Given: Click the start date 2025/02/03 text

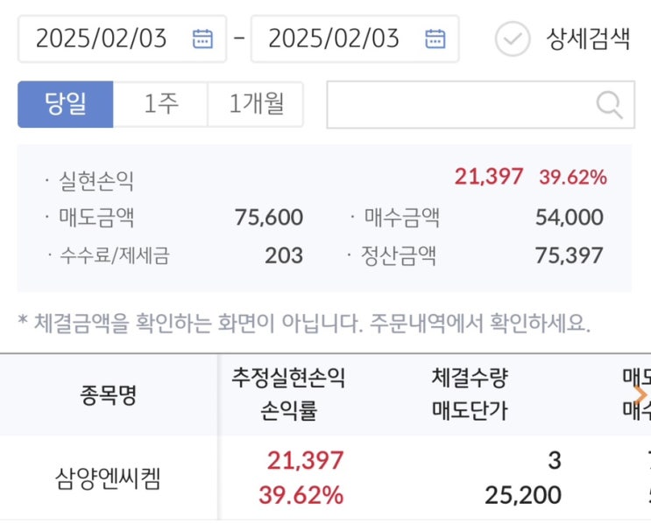Looking at the screenshot, I should coord(101,38).
